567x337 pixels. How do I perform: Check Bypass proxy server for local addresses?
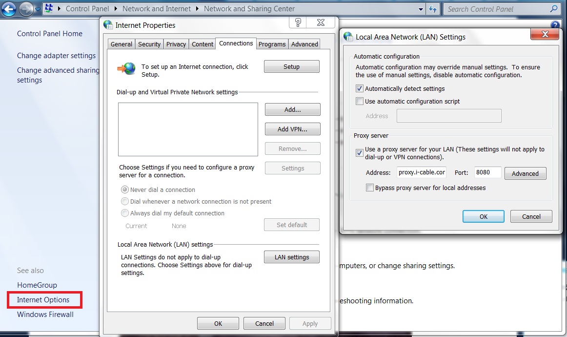click(x=370, y=188)
